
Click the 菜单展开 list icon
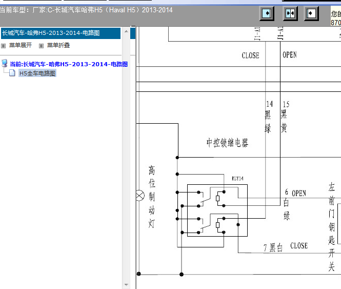click(3, 46)
